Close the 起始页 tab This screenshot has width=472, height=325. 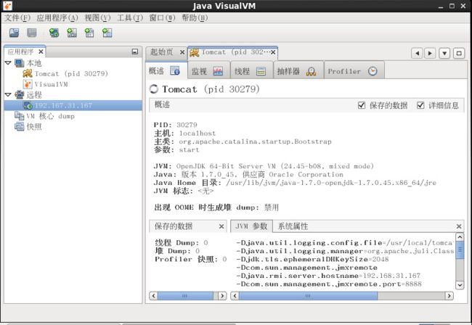click(x=182, y=52)
